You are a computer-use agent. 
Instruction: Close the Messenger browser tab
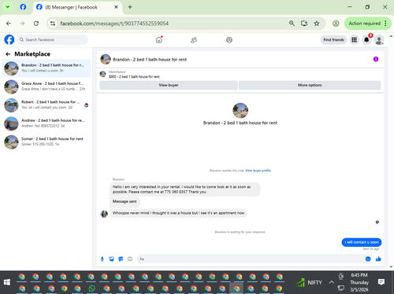(116, 7)
